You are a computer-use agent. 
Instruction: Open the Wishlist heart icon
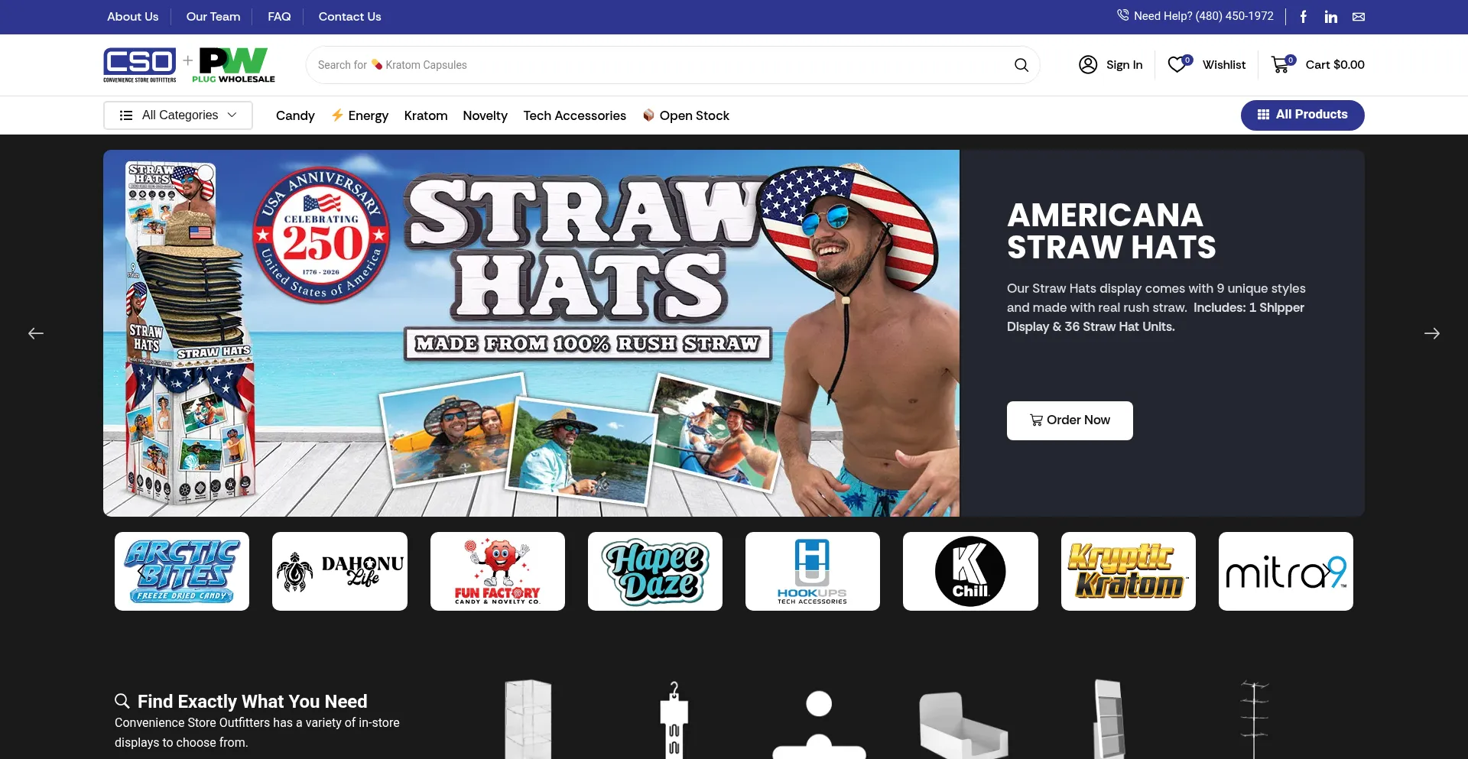1177,65
